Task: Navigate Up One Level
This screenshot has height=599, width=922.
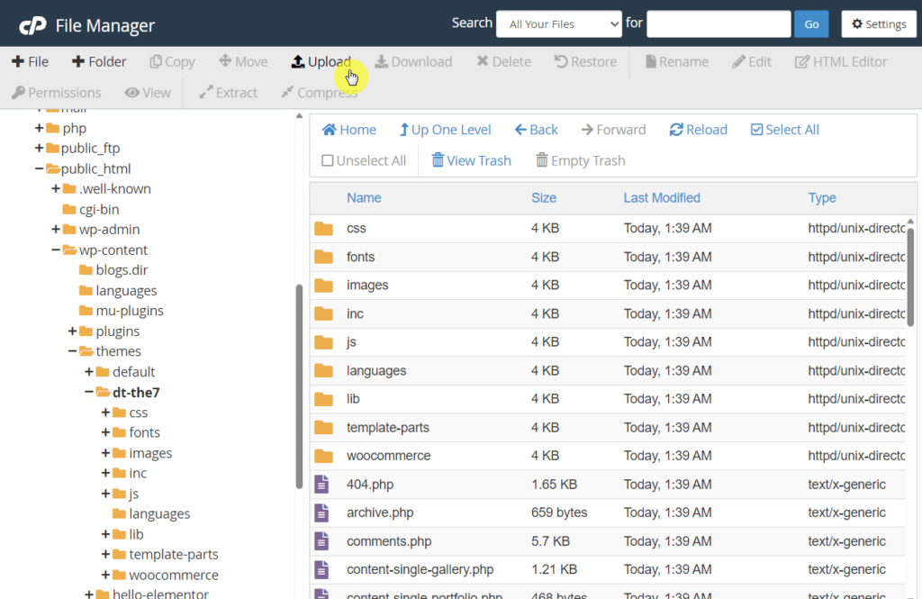Action: pyautogui.click(x=445, y=130)
